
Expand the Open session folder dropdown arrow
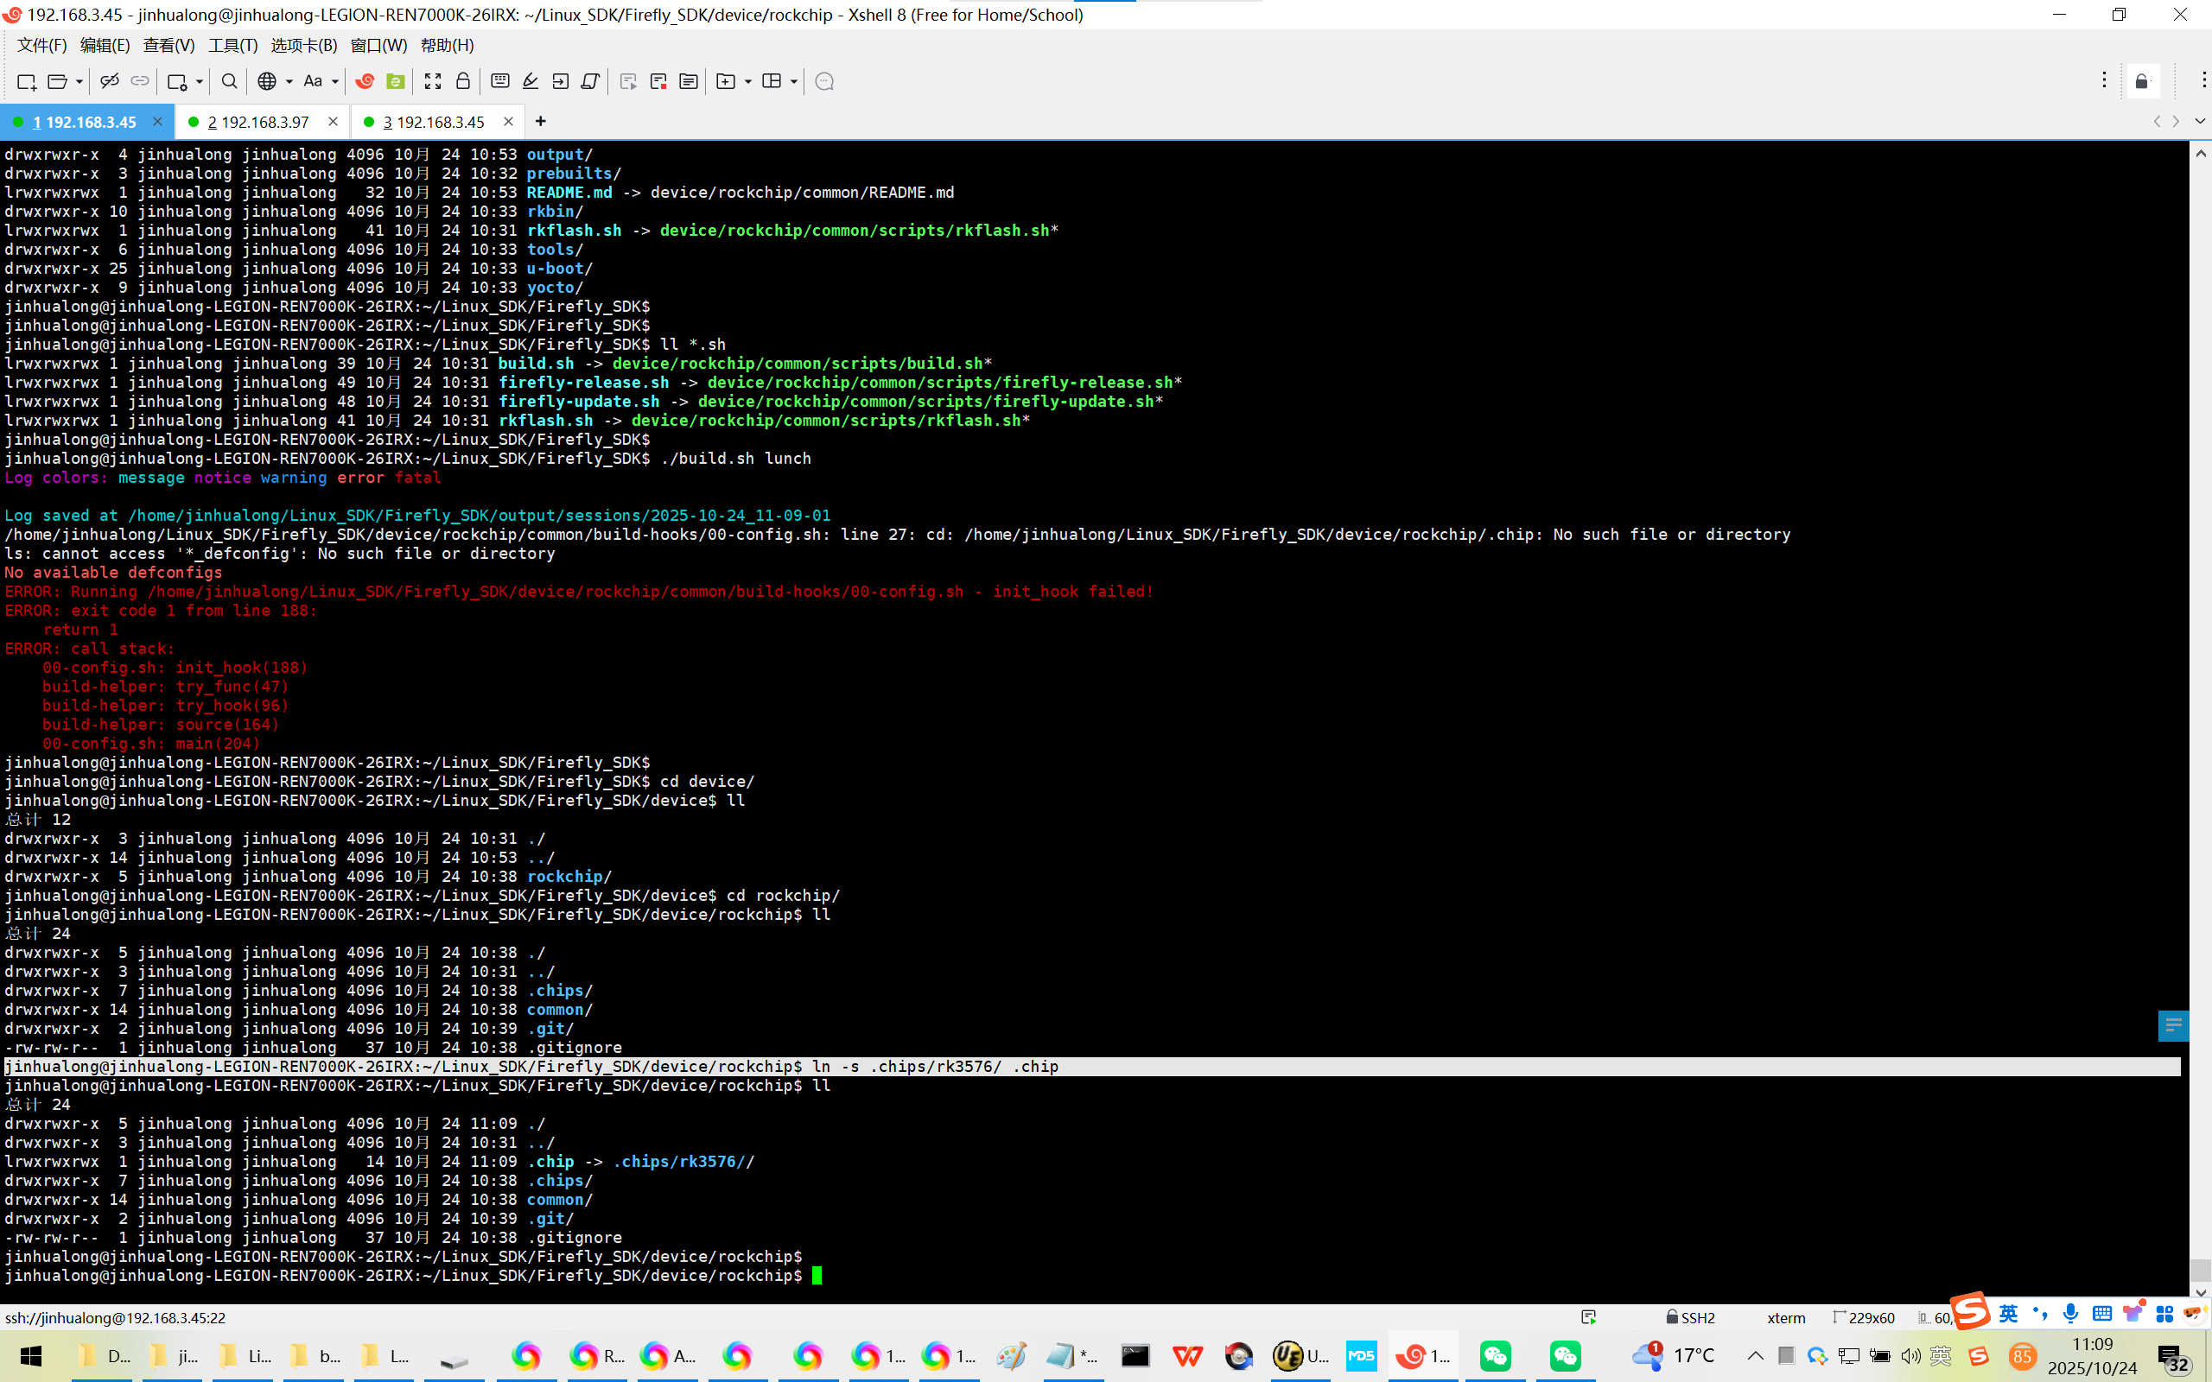pyautogui.click(x=79, y=81)
